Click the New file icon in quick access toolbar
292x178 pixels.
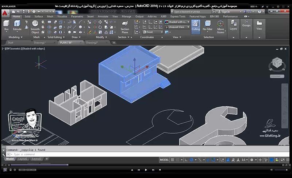point(14,12)
